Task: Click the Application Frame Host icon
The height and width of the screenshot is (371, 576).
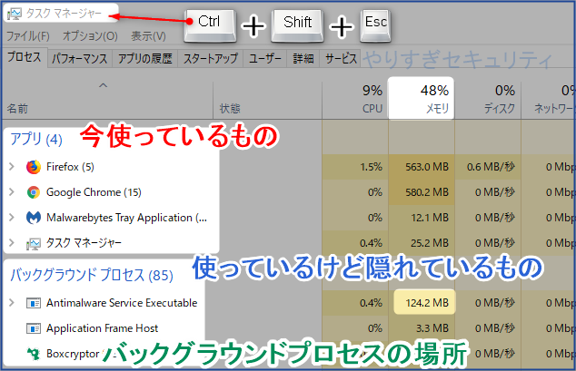Action: tap(34, 328)
